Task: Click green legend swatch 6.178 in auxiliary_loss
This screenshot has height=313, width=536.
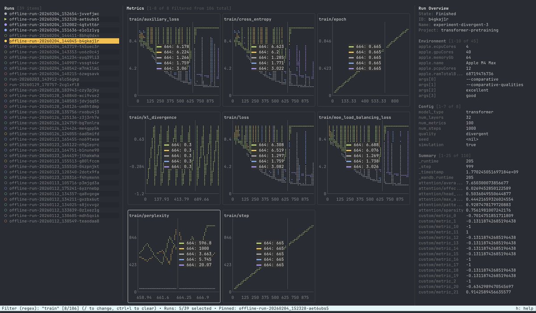Action: [159, 46]
